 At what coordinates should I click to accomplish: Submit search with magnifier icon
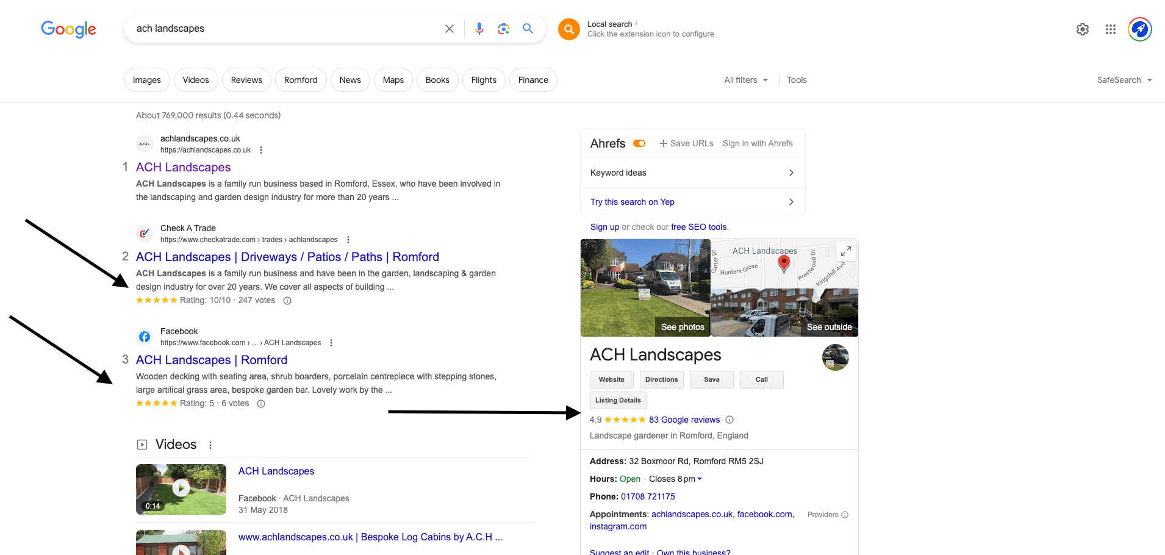pos(528,29)
